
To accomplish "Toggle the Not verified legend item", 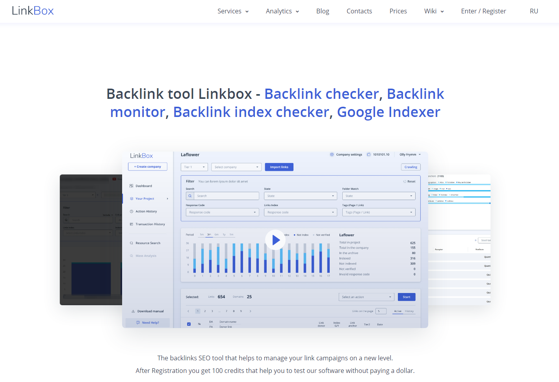I will tap(322, 234).
